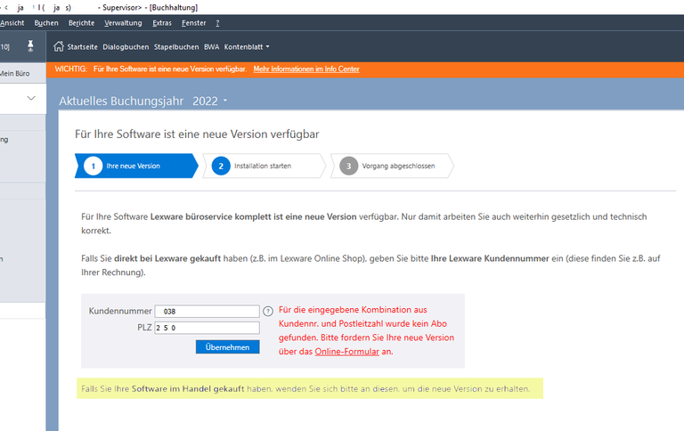
Task: Click the yellow Software im Handel gekauft note
Action: 310,388
